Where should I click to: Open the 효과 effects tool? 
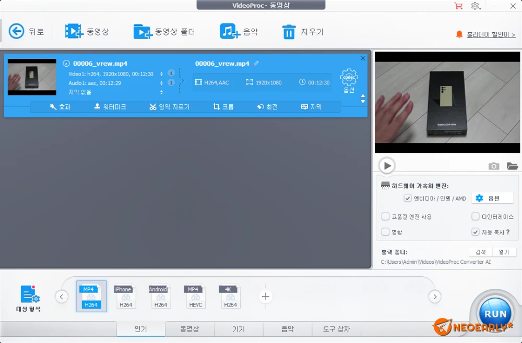click(x=60, y=107)
